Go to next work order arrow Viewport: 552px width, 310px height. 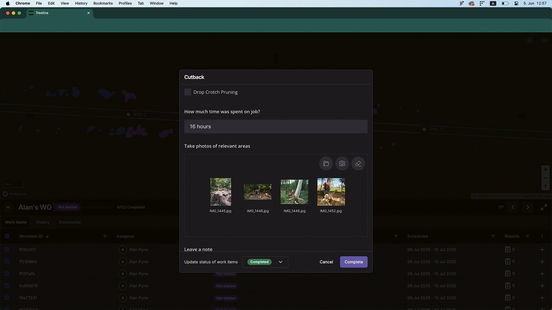[x=528, y=207]
